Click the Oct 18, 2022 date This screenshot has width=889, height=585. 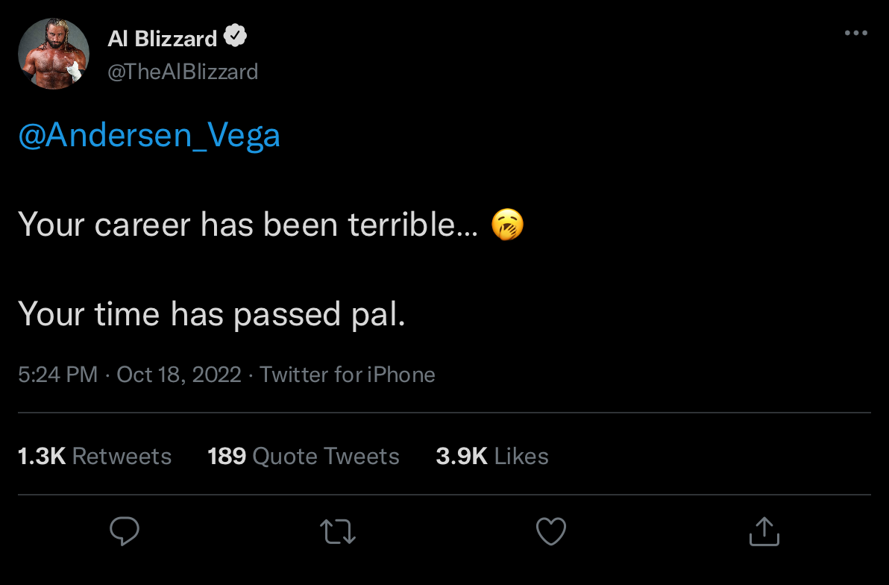click(179, 375)
